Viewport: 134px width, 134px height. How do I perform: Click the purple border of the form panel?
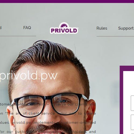(x=121, y=99)
